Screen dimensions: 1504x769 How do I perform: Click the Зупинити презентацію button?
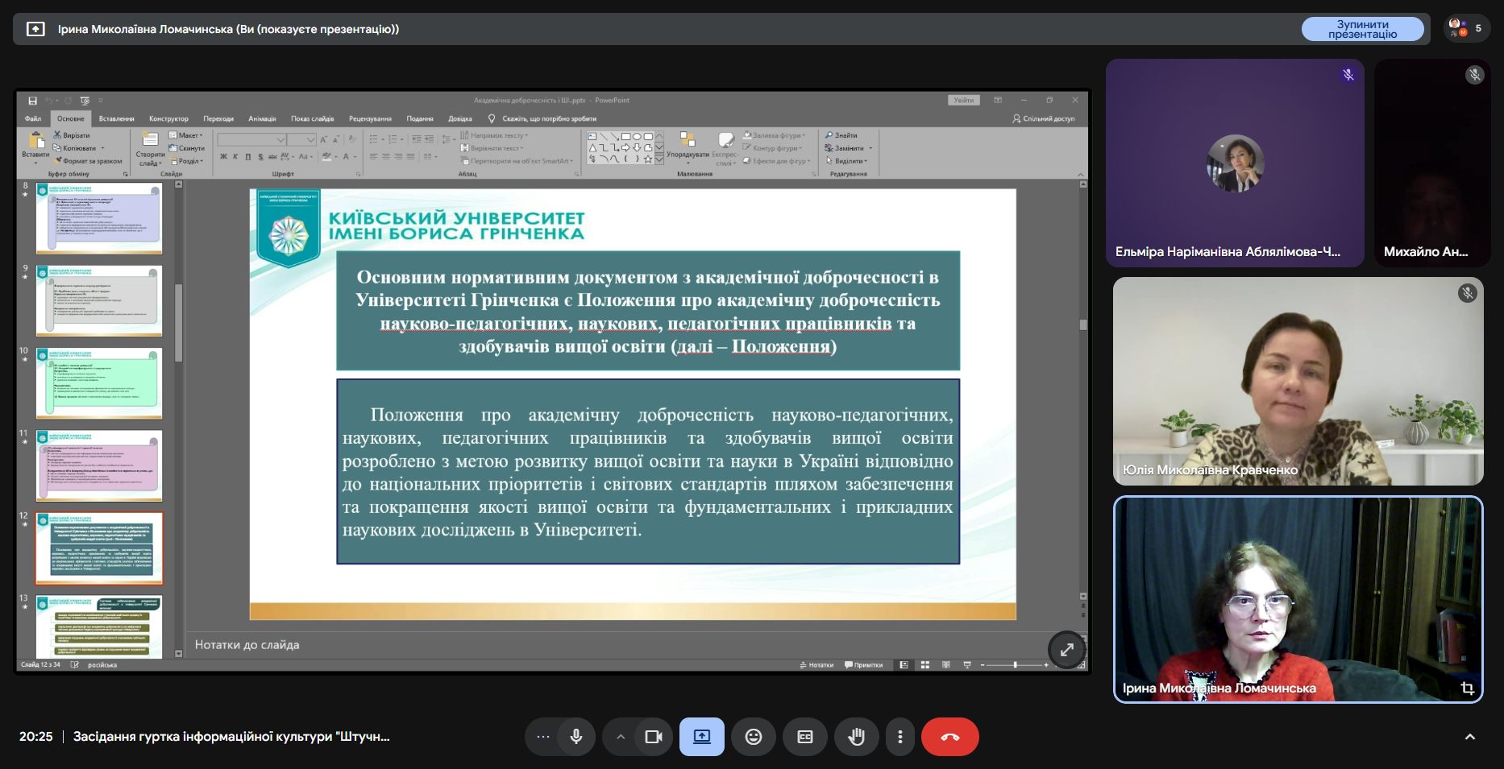click(x=1362, y=29)
